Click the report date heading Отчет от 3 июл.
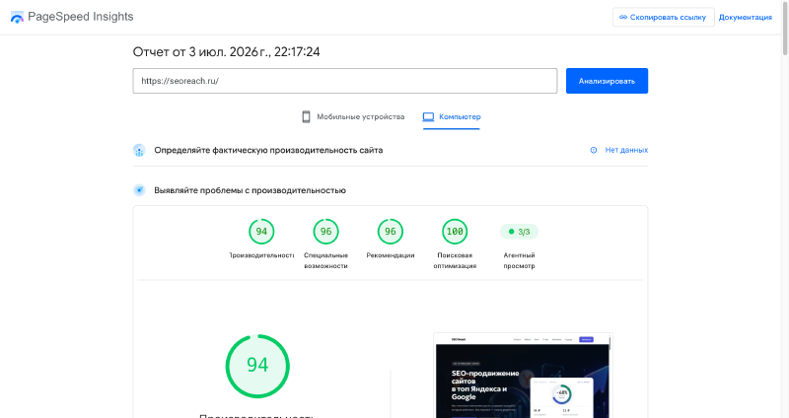Viewport: 789px width, 418px height. [x=227, y=52]
